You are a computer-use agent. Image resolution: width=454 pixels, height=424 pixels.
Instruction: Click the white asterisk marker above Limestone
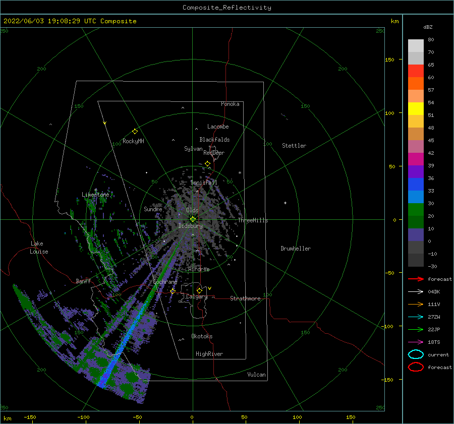95,190
